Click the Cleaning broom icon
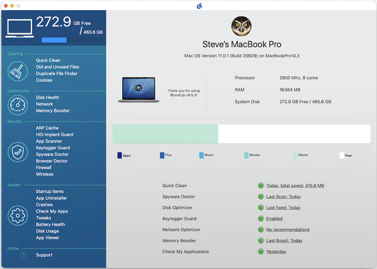The width and height of the screenshot is (377, 269). 18,71
